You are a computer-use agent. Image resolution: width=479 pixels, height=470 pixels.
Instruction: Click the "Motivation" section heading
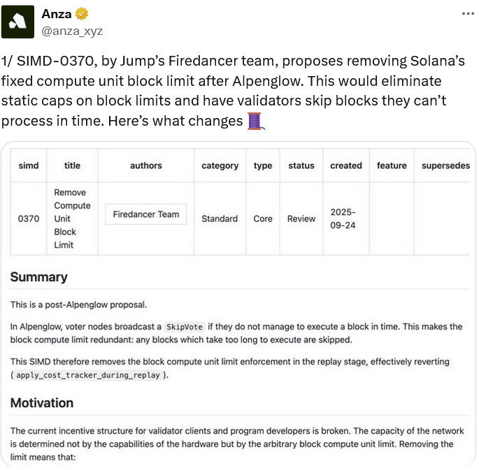click(42, 403)
